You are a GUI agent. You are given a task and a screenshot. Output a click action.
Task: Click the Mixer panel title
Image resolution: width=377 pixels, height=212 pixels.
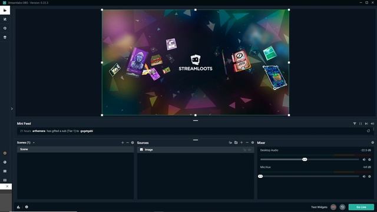[x=261, y=143]
